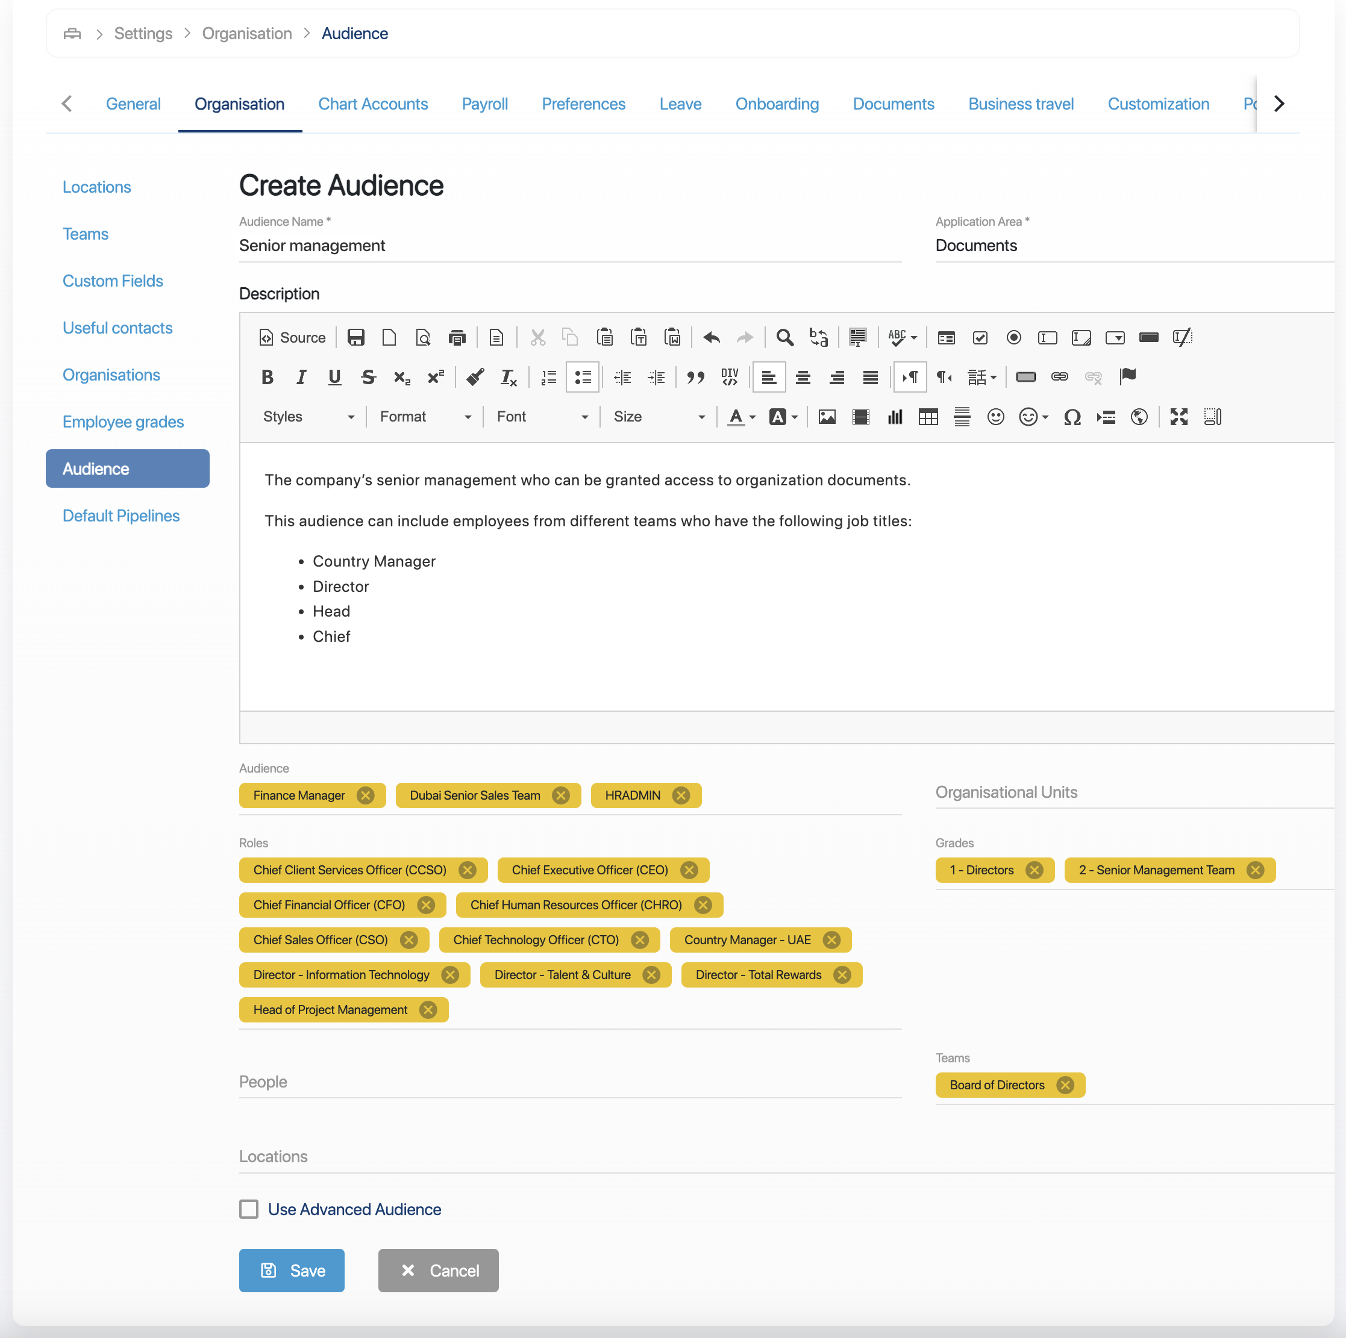Tick the Use Advanced Audience checkbox

(249, 1209)
